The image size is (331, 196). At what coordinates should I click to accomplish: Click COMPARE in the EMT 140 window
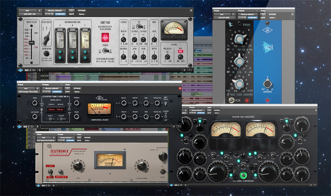point(60,14)
